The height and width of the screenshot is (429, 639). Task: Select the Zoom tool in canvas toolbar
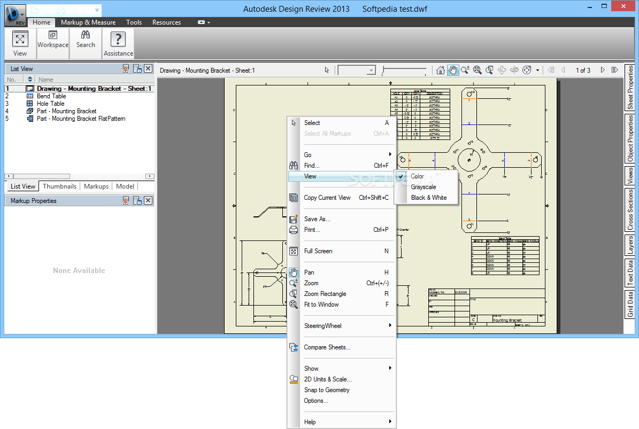point(465,70)
